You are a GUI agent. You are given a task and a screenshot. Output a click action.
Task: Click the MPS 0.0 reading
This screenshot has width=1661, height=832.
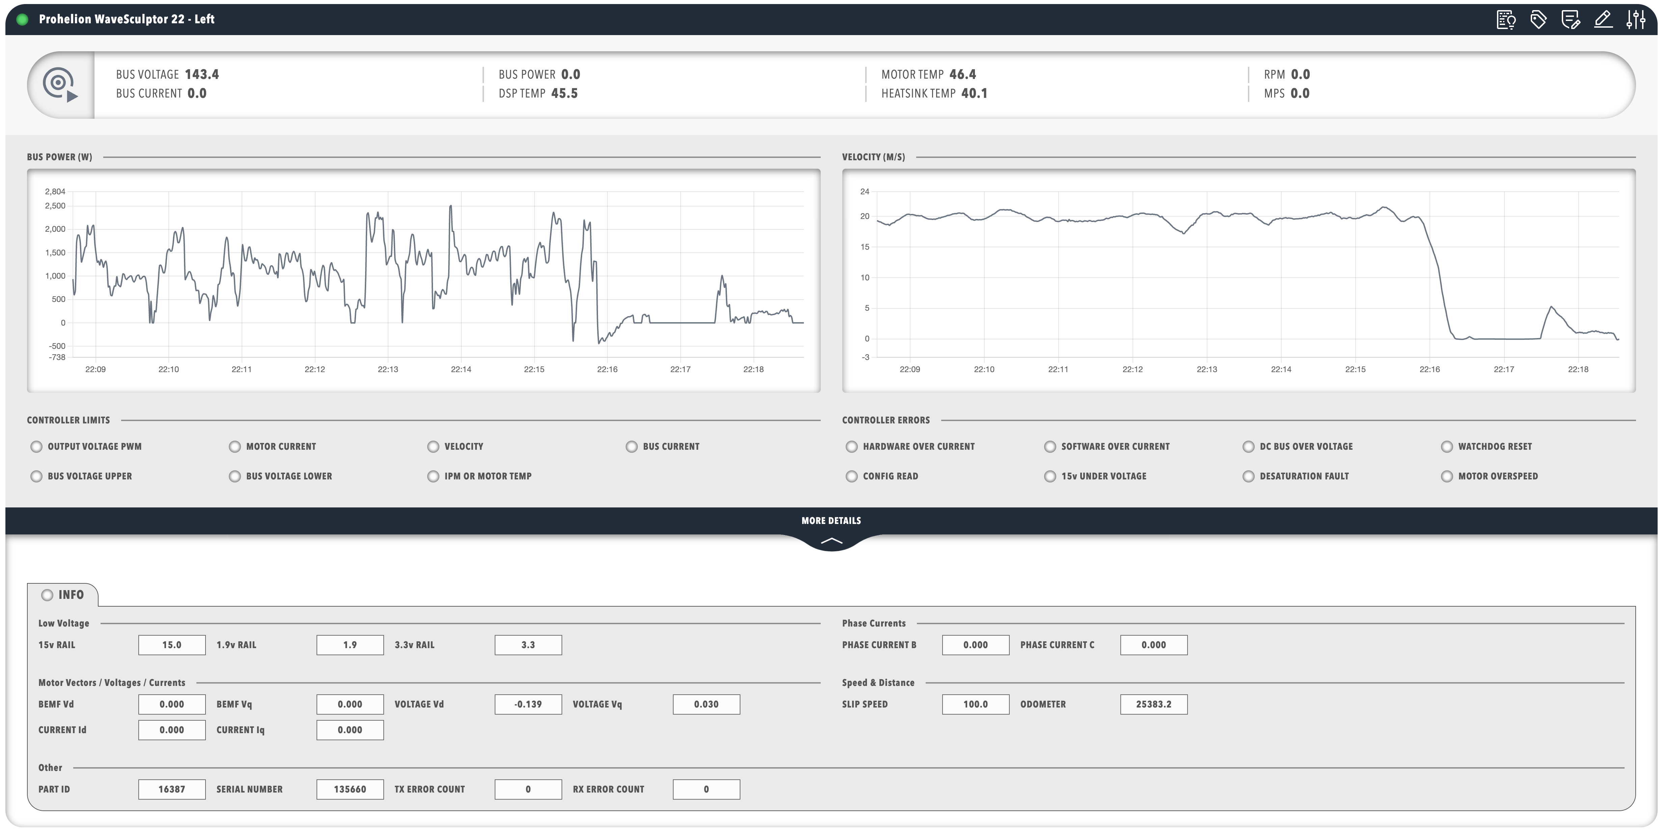(x=1286, y=93)
